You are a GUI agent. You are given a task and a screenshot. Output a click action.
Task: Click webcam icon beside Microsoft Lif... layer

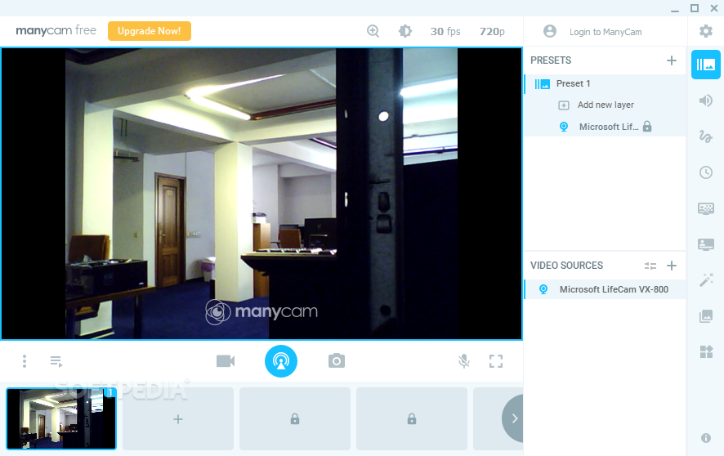[x=564, y=127]
